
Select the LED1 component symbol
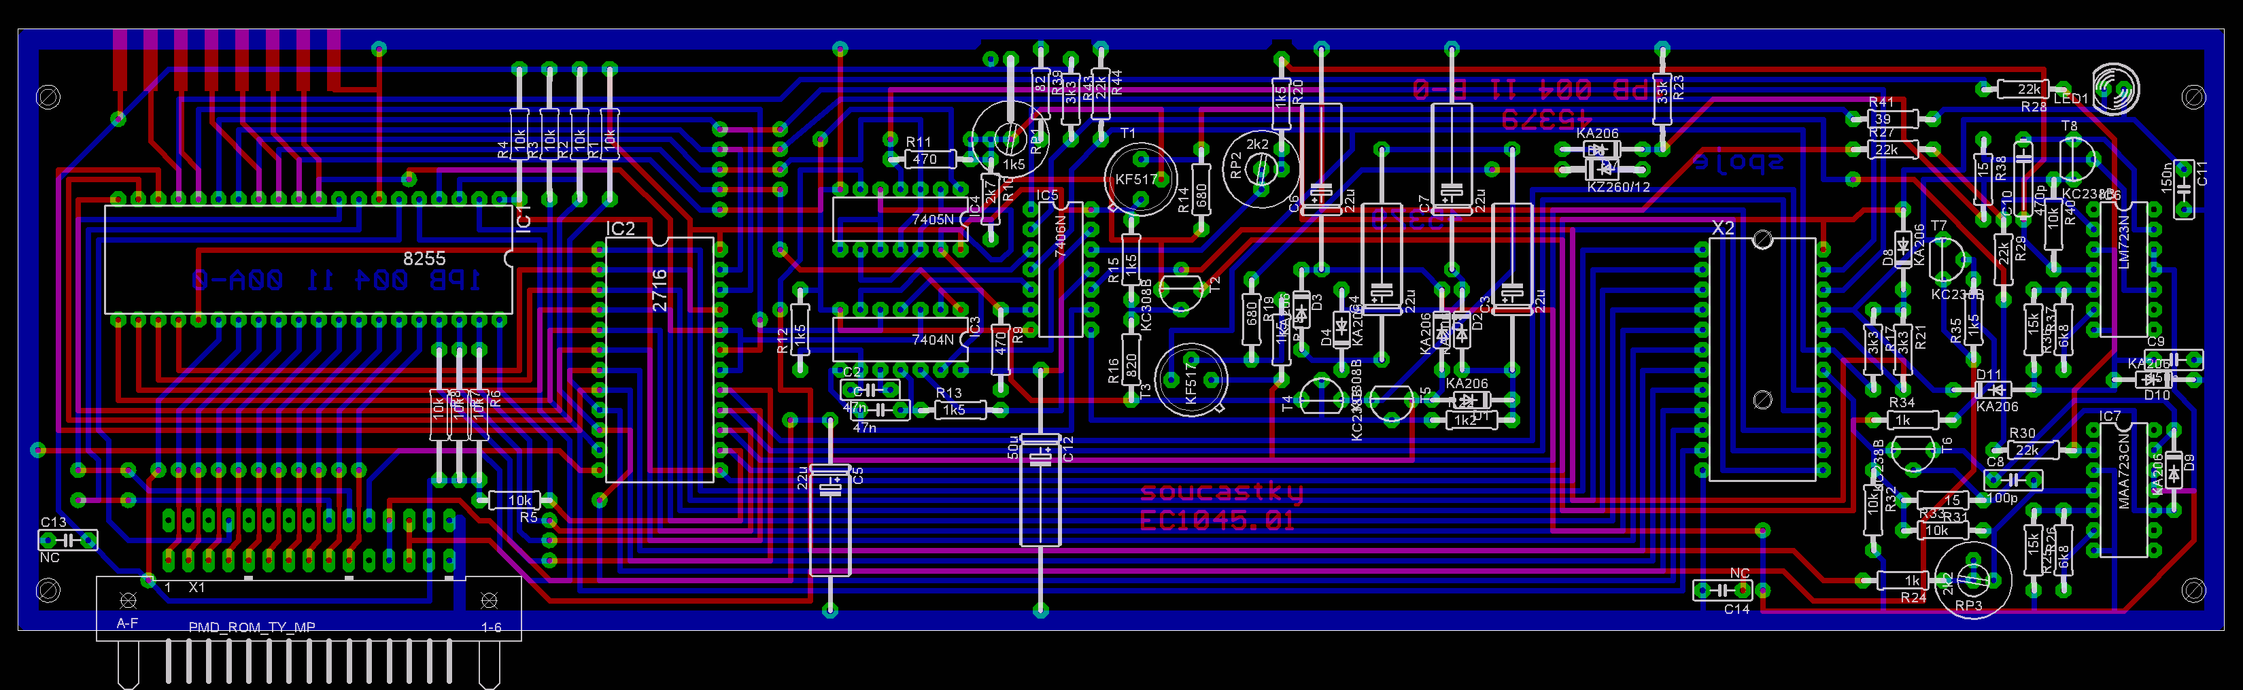2115,90
